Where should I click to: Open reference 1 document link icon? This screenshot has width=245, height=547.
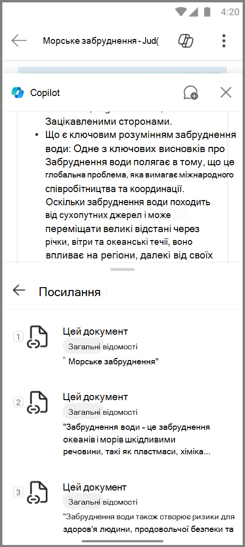[37, 337]
